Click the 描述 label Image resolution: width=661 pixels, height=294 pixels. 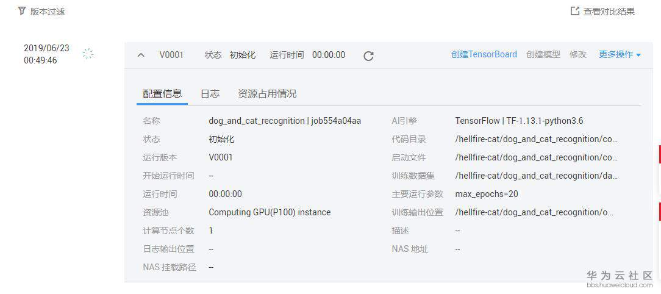pyautogui.click(x=400, y=231)
